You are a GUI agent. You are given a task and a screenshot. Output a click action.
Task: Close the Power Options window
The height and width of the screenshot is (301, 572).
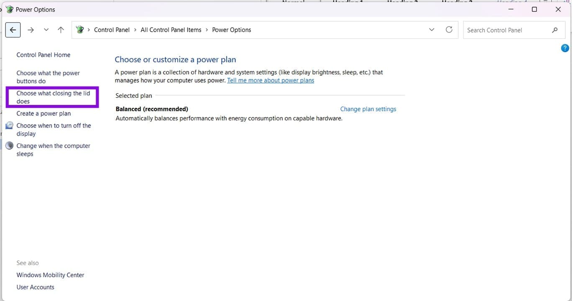(x=558, y=9)
